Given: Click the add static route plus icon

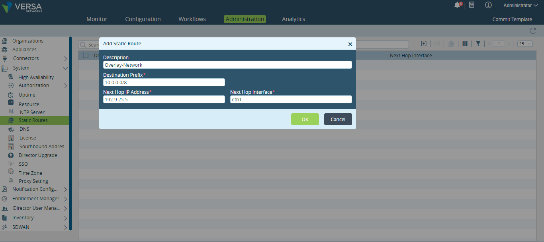Looking at the screenshot, I should 424,44.
